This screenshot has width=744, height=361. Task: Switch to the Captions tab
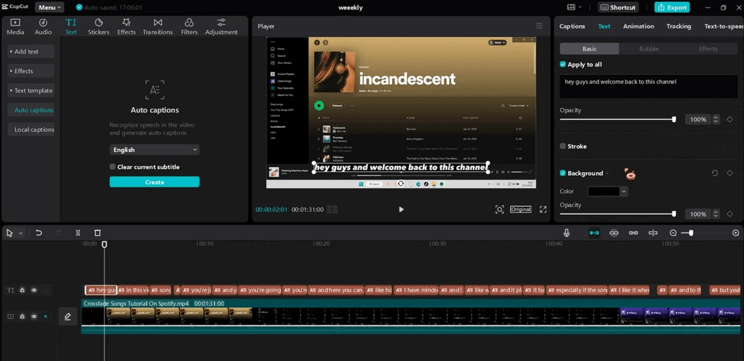click(x=572, y=26)
